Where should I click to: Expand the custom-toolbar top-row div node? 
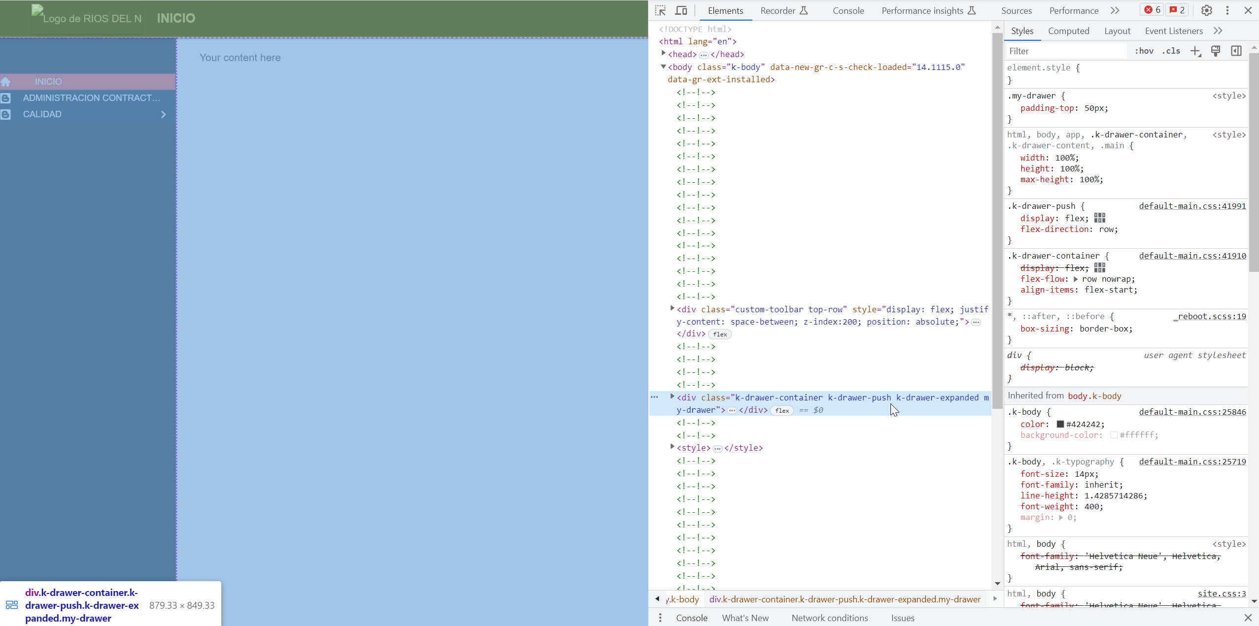coord(672,309)
